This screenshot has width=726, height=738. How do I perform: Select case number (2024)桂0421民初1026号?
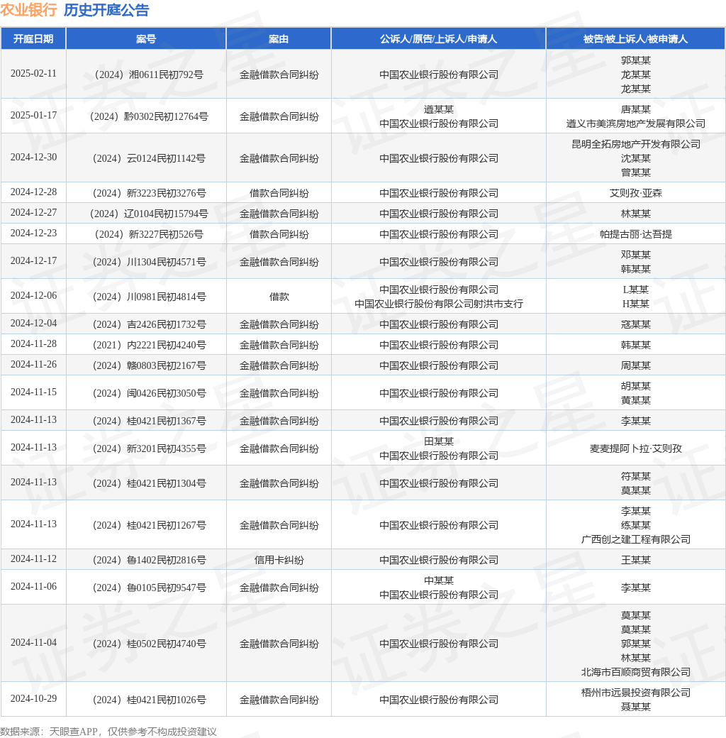[x=149, y=700]
